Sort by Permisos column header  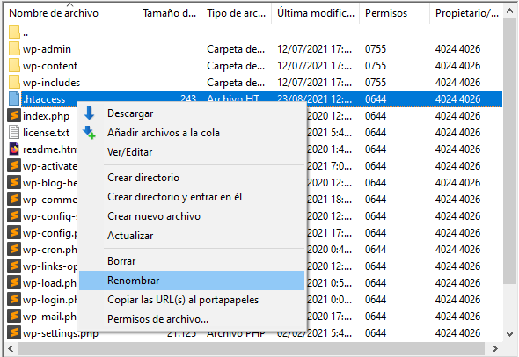pyautogui.click(x=395, y=13)
